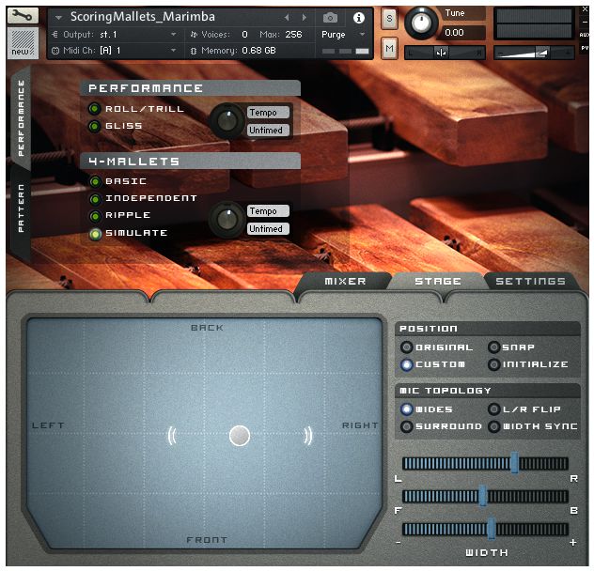Select Custom position option
The width and height of the screenshot is (594, 571).
click(406, 364)
